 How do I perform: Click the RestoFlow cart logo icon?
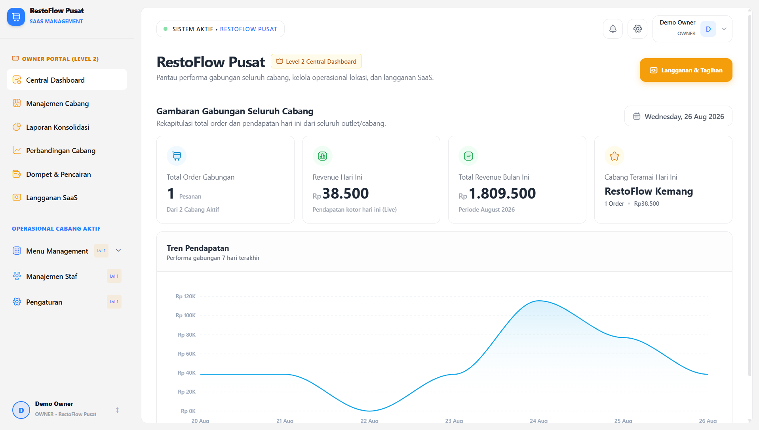click(16, 17)
